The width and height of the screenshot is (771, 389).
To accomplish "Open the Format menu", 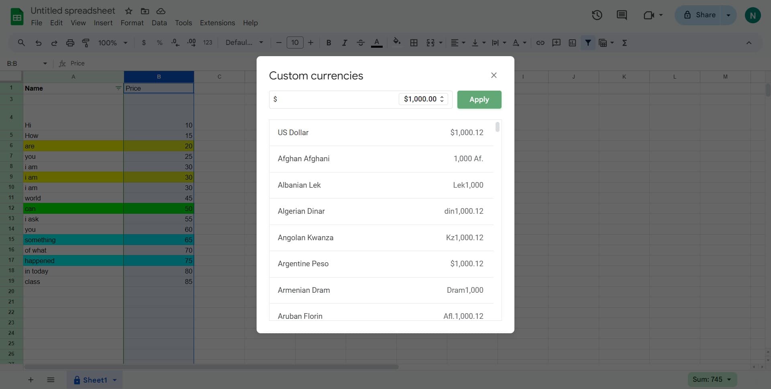I will pos(132,23).
